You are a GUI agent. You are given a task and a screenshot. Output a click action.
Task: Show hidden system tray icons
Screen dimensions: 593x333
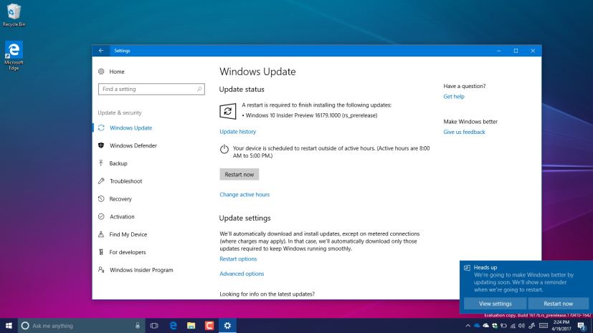[x=468, y=325]
